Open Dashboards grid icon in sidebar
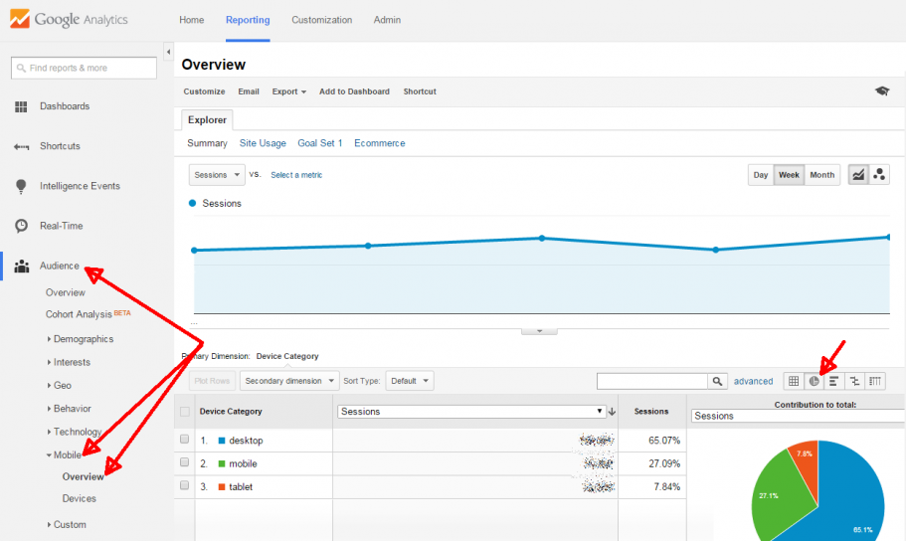Viewport: 906px width, 541px height. coord(21,107)
